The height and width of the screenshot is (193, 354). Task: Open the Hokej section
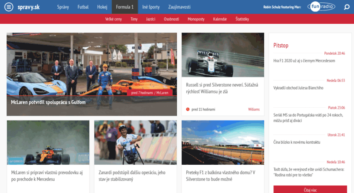pyautogui.click(x=102, y=7)
